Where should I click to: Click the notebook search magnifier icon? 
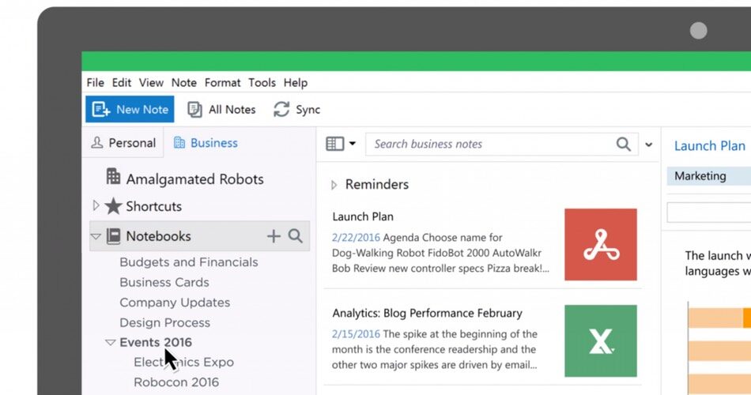click(x=296, y=236)
